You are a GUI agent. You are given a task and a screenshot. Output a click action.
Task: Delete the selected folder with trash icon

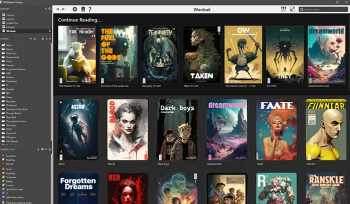point(34,39)
